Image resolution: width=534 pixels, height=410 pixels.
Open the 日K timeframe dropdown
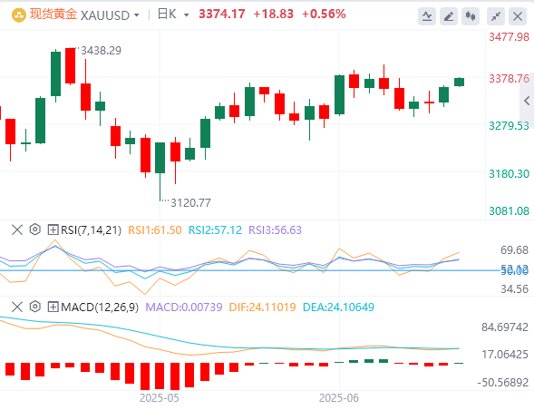tap(186, 15)
